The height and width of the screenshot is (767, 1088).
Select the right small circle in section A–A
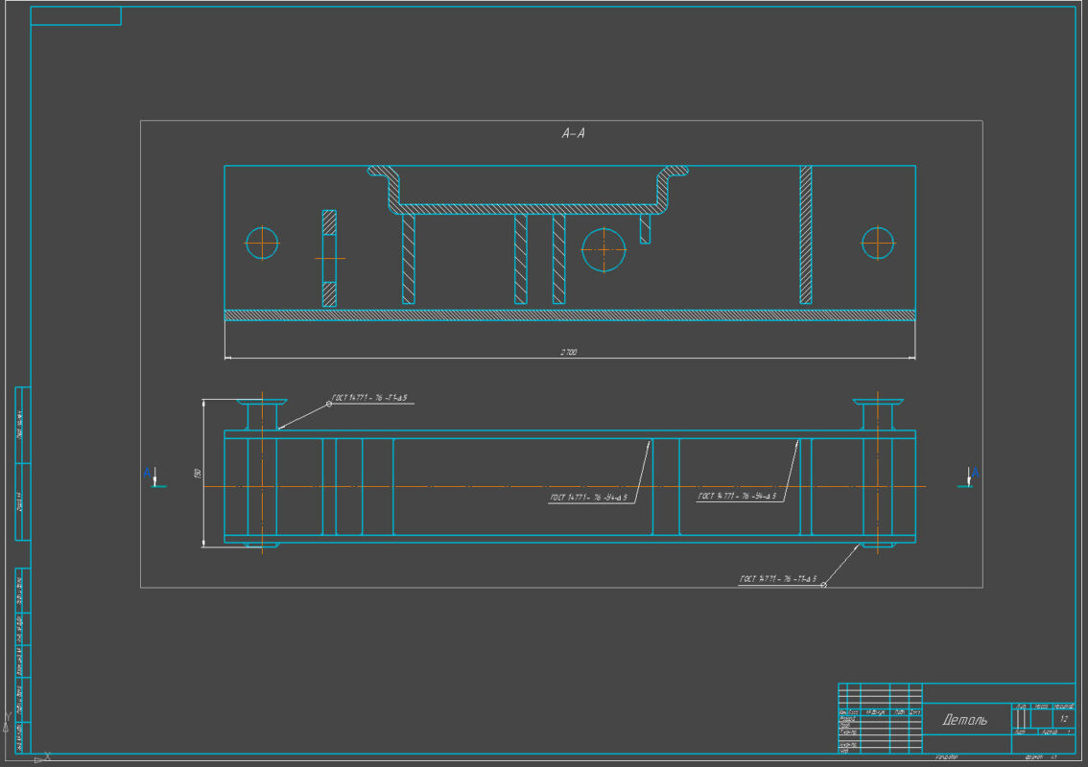[x=878, y=244]
